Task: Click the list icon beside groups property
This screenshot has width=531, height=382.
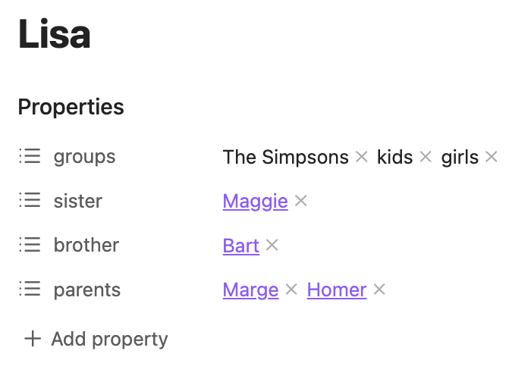Action: (x=30, y=157)
